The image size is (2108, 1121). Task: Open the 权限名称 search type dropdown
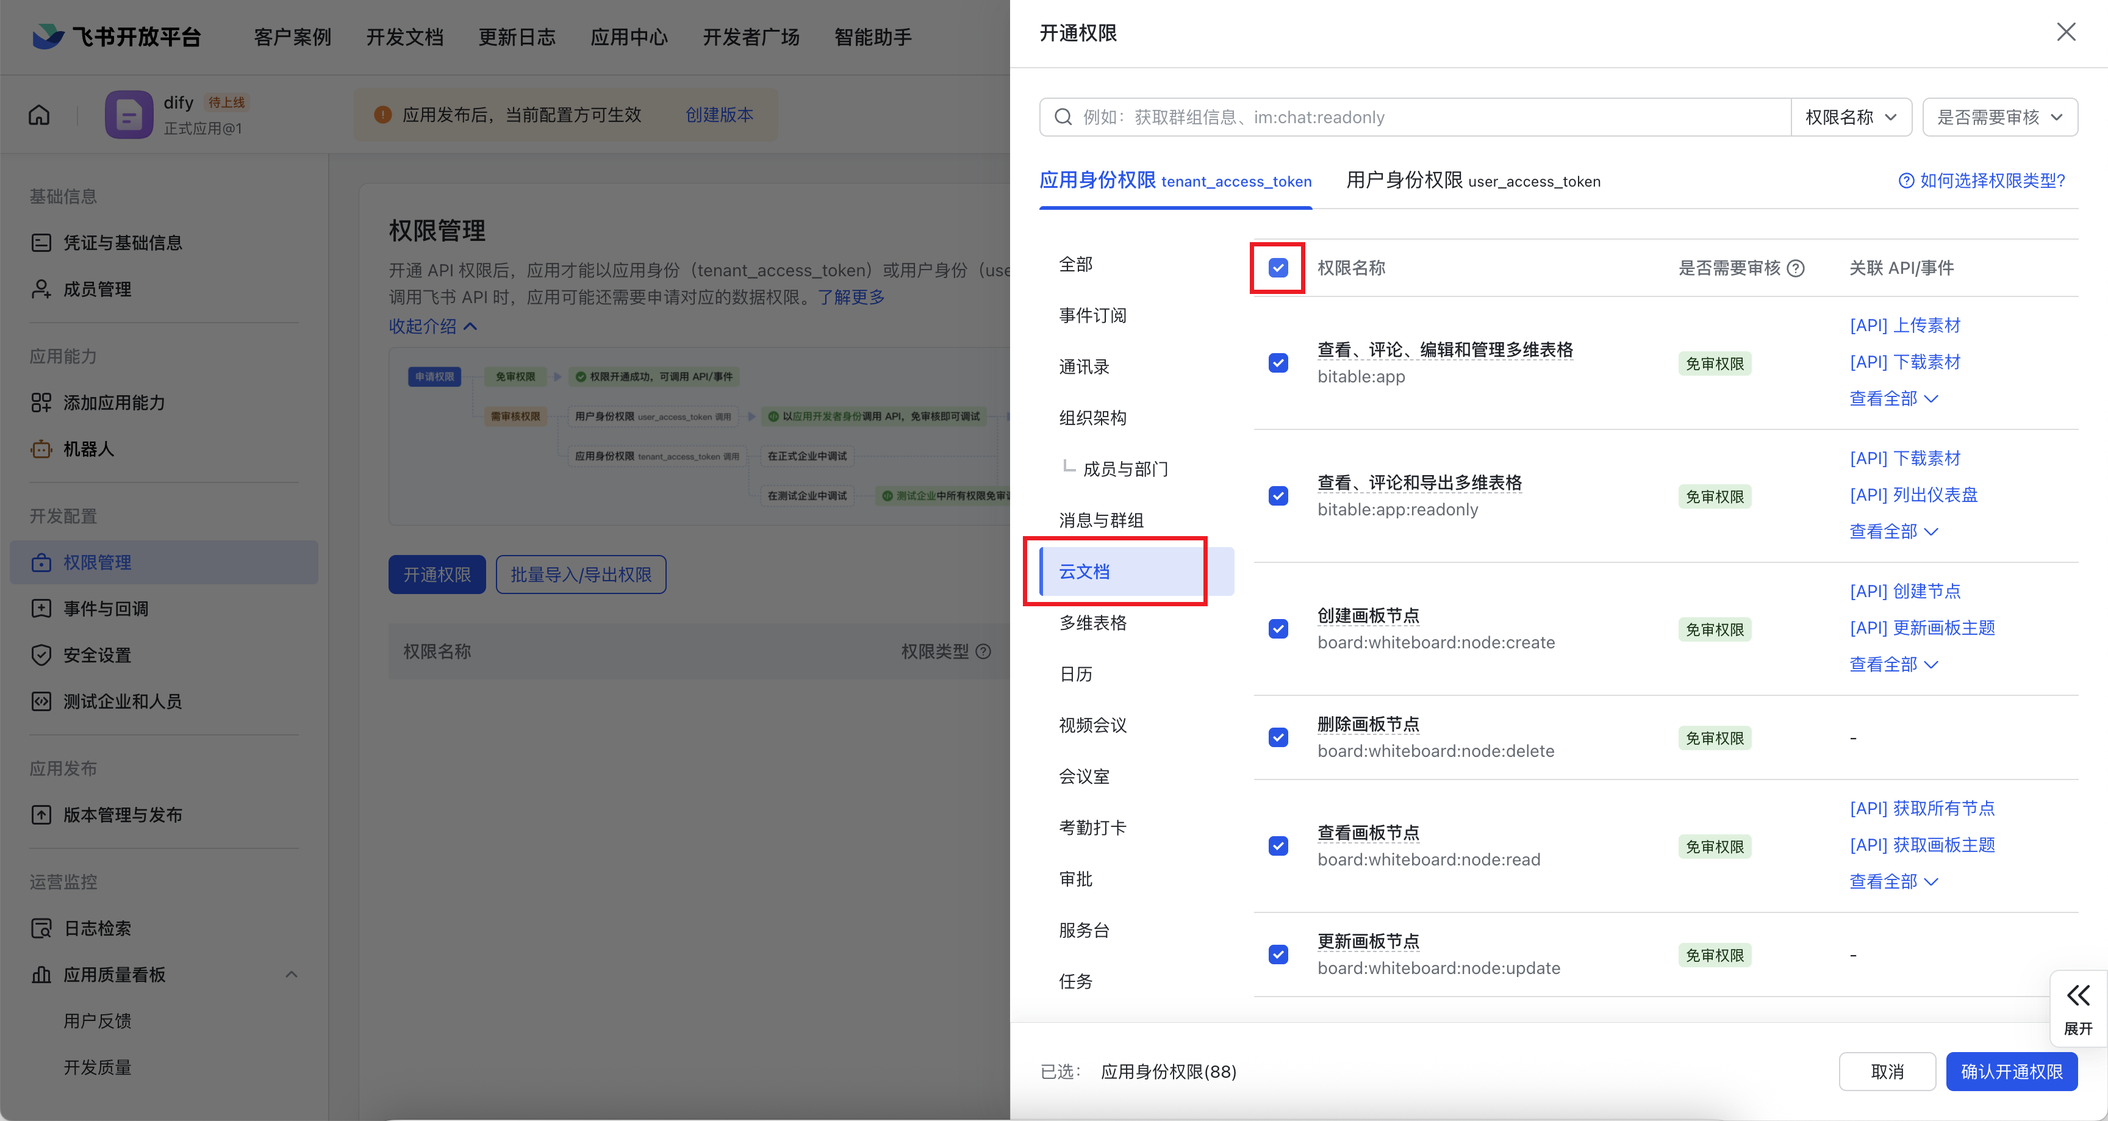tap(1851, 117)
